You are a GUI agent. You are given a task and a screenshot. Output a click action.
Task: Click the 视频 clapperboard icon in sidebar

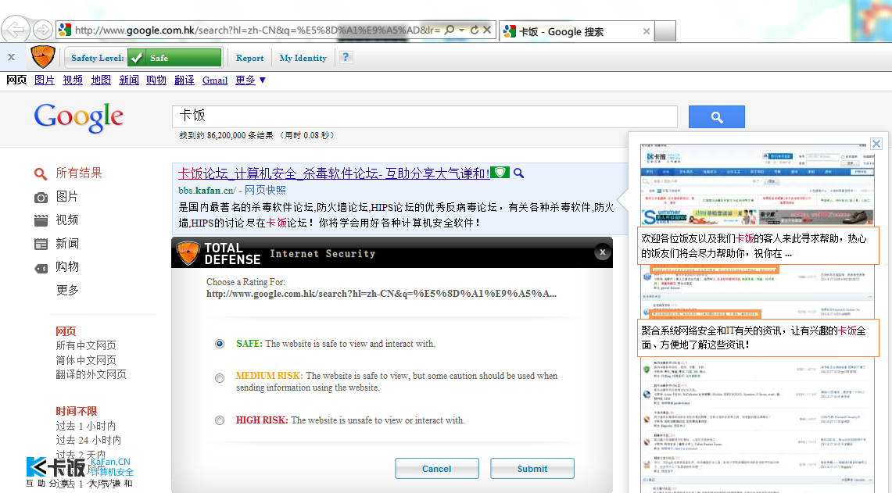[41, 220]
